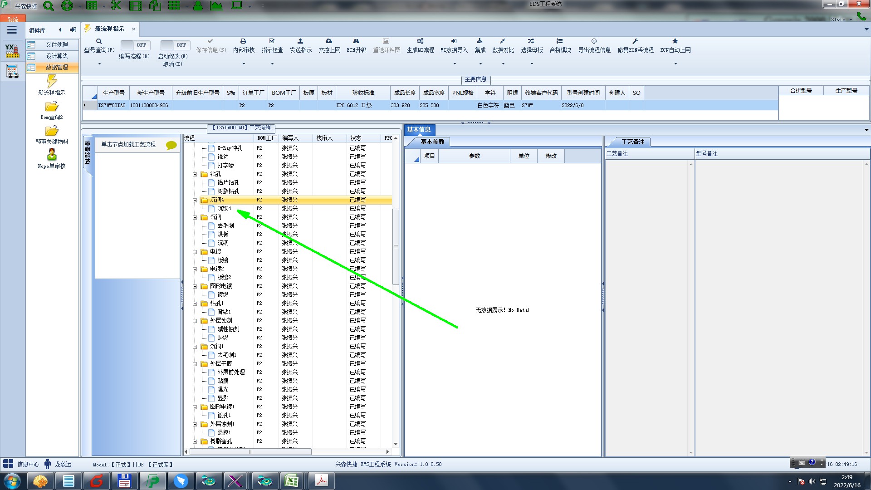Open the MI数据导入 dropdown arrow
871x490 pixels.
coord(454,64)
